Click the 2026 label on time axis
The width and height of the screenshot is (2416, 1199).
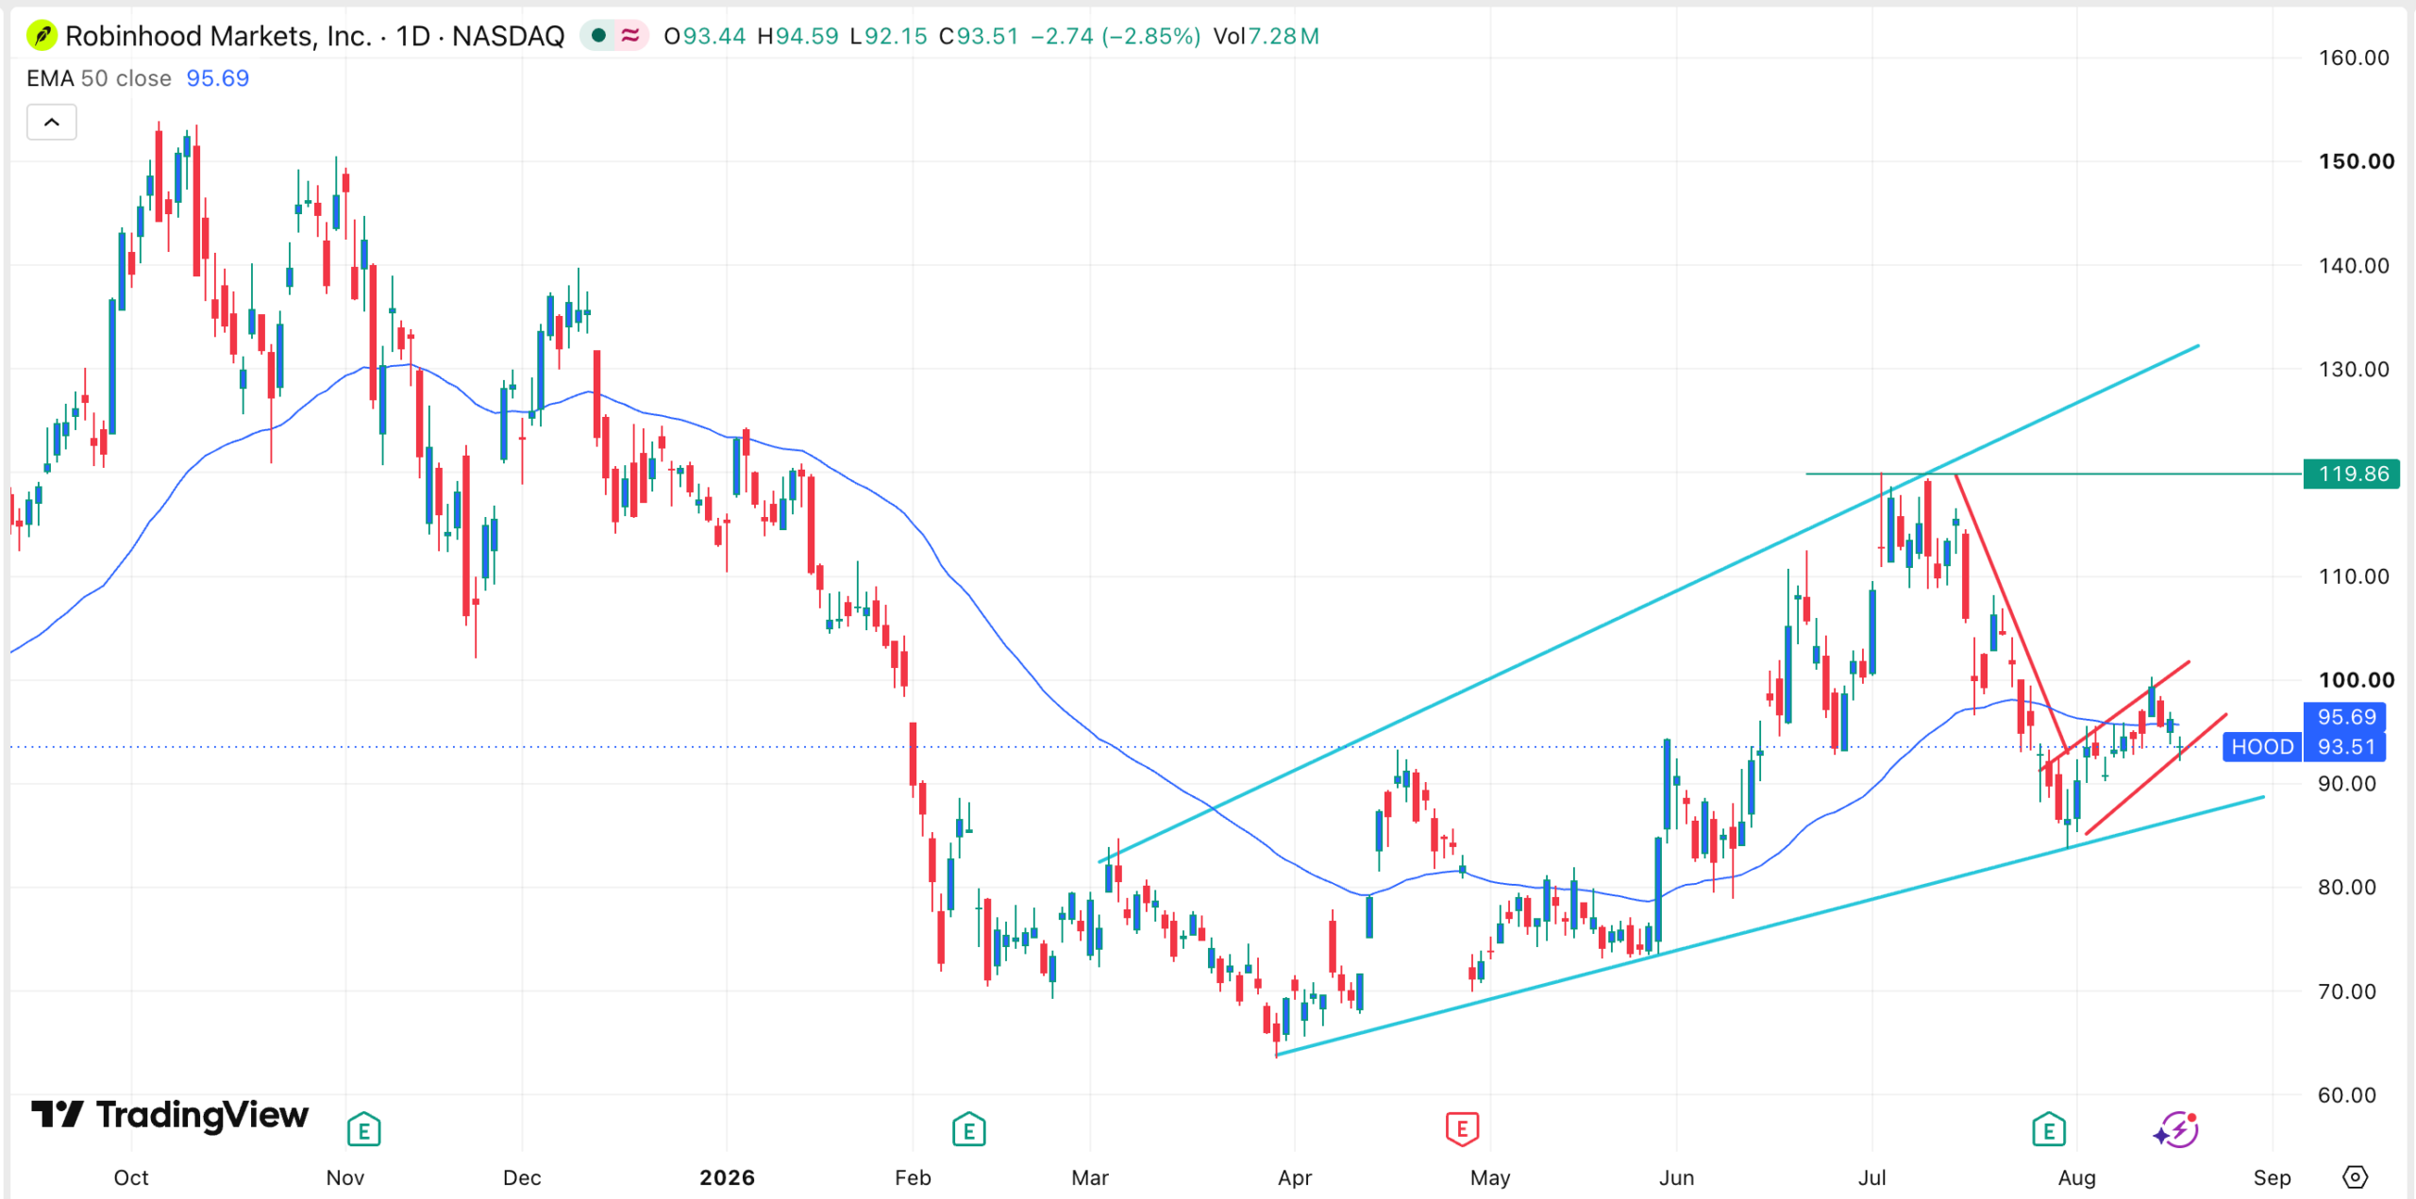coord(727,1177)
